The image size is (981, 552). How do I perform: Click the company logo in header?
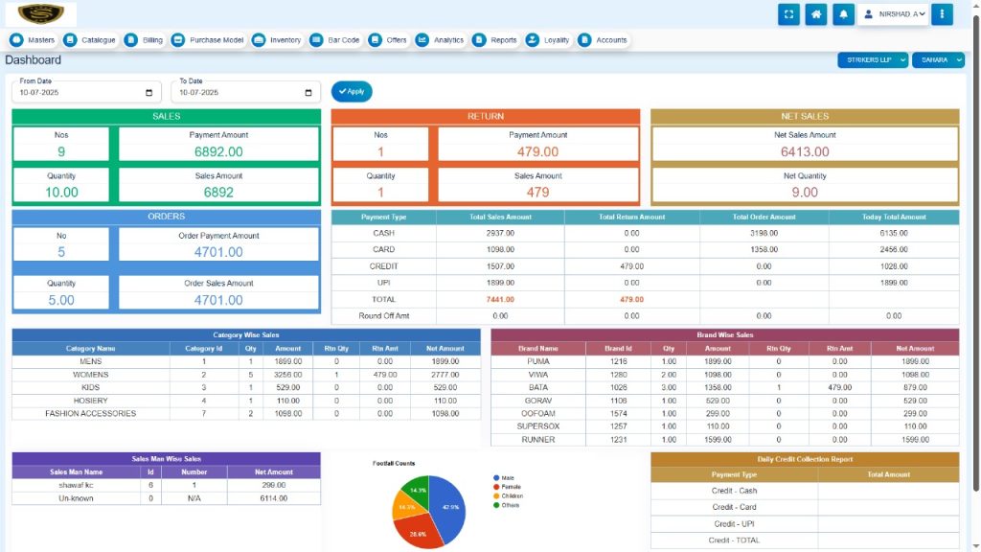pyautogui.click(x=40, y=13)
